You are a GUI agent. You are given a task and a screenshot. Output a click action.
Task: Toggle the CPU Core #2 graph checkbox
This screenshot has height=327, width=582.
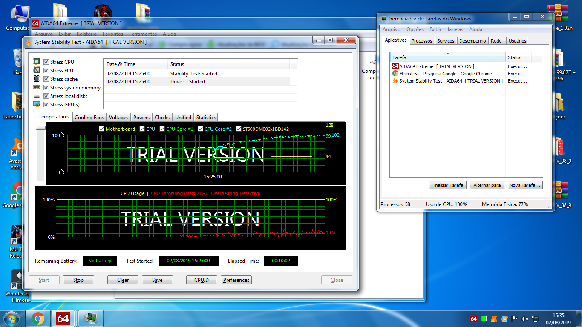pos(201,129)
